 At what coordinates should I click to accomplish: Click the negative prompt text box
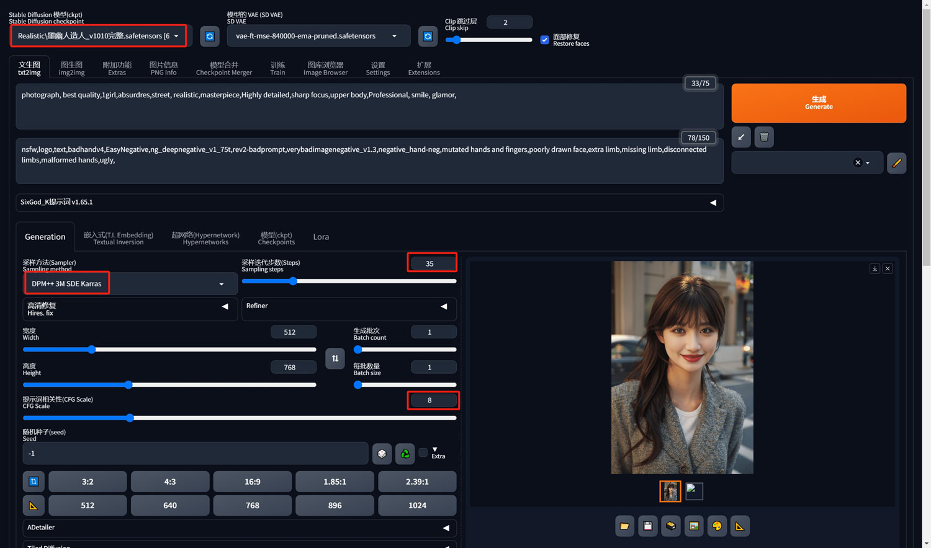[x=369, y=161]
